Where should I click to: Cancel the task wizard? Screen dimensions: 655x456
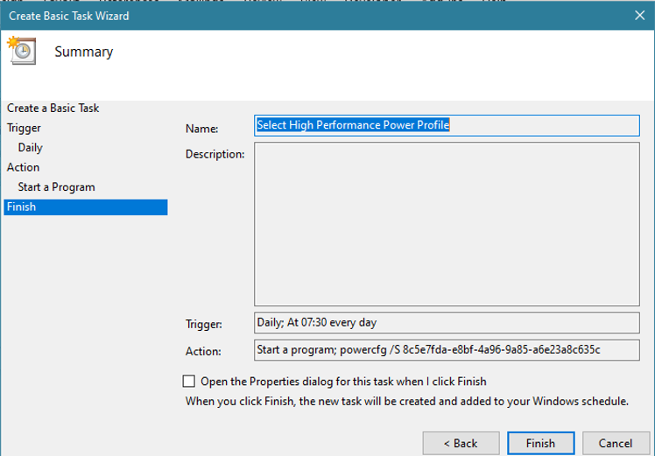pyautogui.click(x=616, y=443)
